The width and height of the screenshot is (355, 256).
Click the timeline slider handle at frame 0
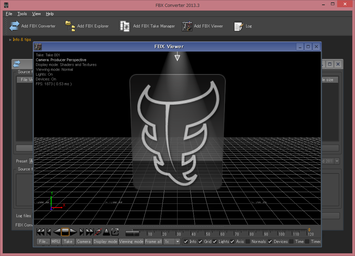(x=133, y=233)
